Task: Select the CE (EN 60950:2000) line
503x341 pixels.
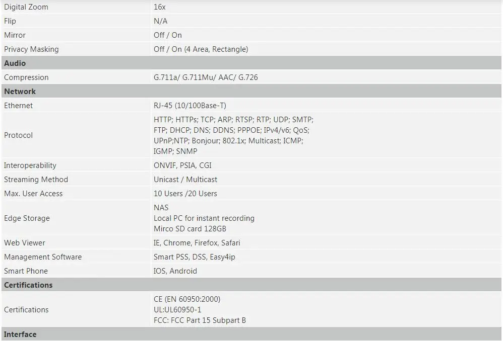Action: click(187, 299)
